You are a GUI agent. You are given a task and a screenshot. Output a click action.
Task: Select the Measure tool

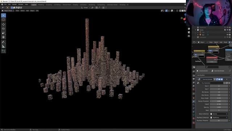3,47
